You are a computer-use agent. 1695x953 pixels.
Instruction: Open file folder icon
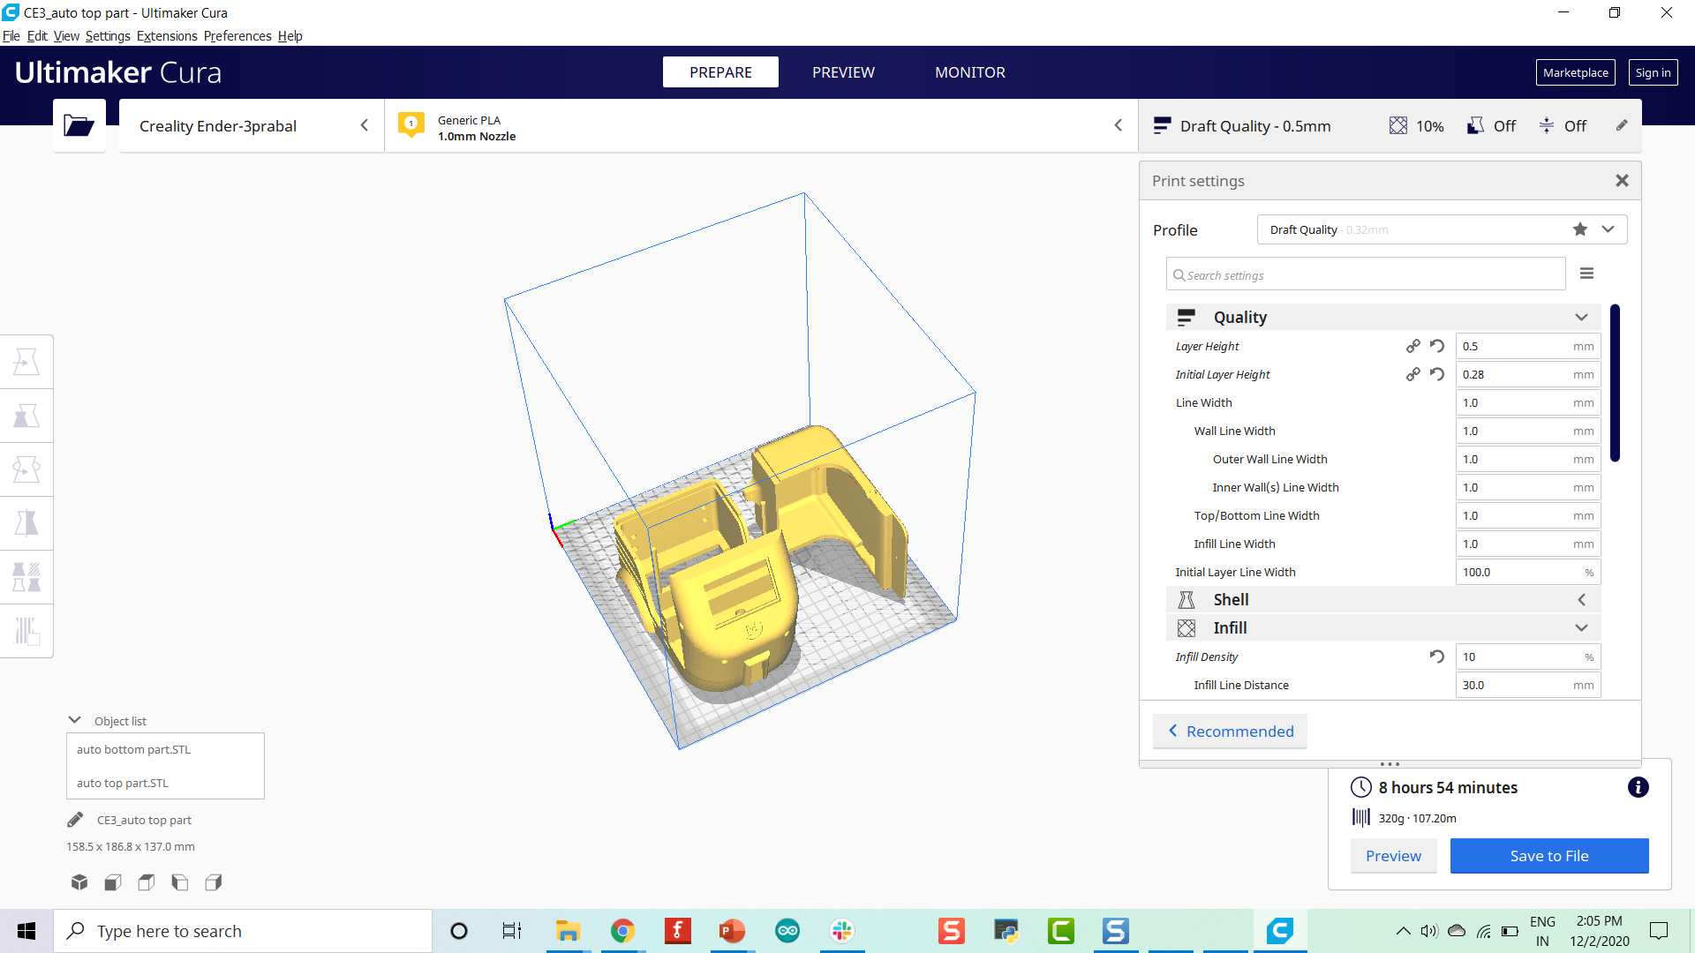click(79, 126)
